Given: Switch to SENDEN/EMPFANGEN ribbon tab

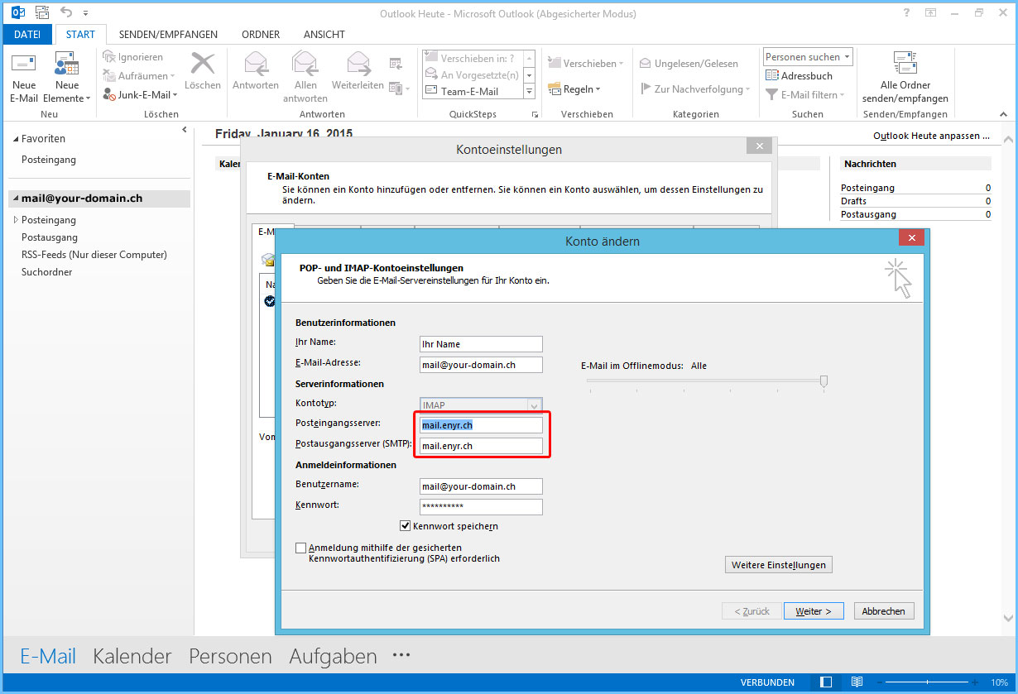Looking at the screenshot, I should point(168,35).
